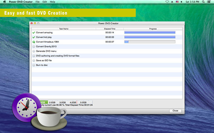Image resolution: width=214 pixels, height=133 pixels.
Task: Click the Convert Amadeus.1984 progress bar
Action: click(150, 42)
